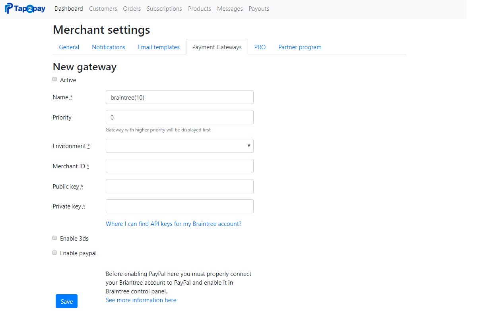The height and width of the screenshot is (320, 497).
Task: Open the Partner program tab
Action: (x=300, y=47)
